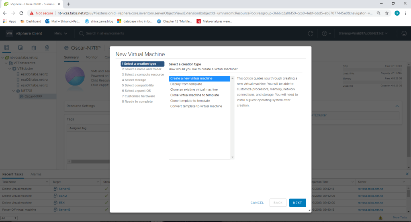Select Clone an existing virtual machine
This screenshot has width=411, height=222.
[194, 90]
